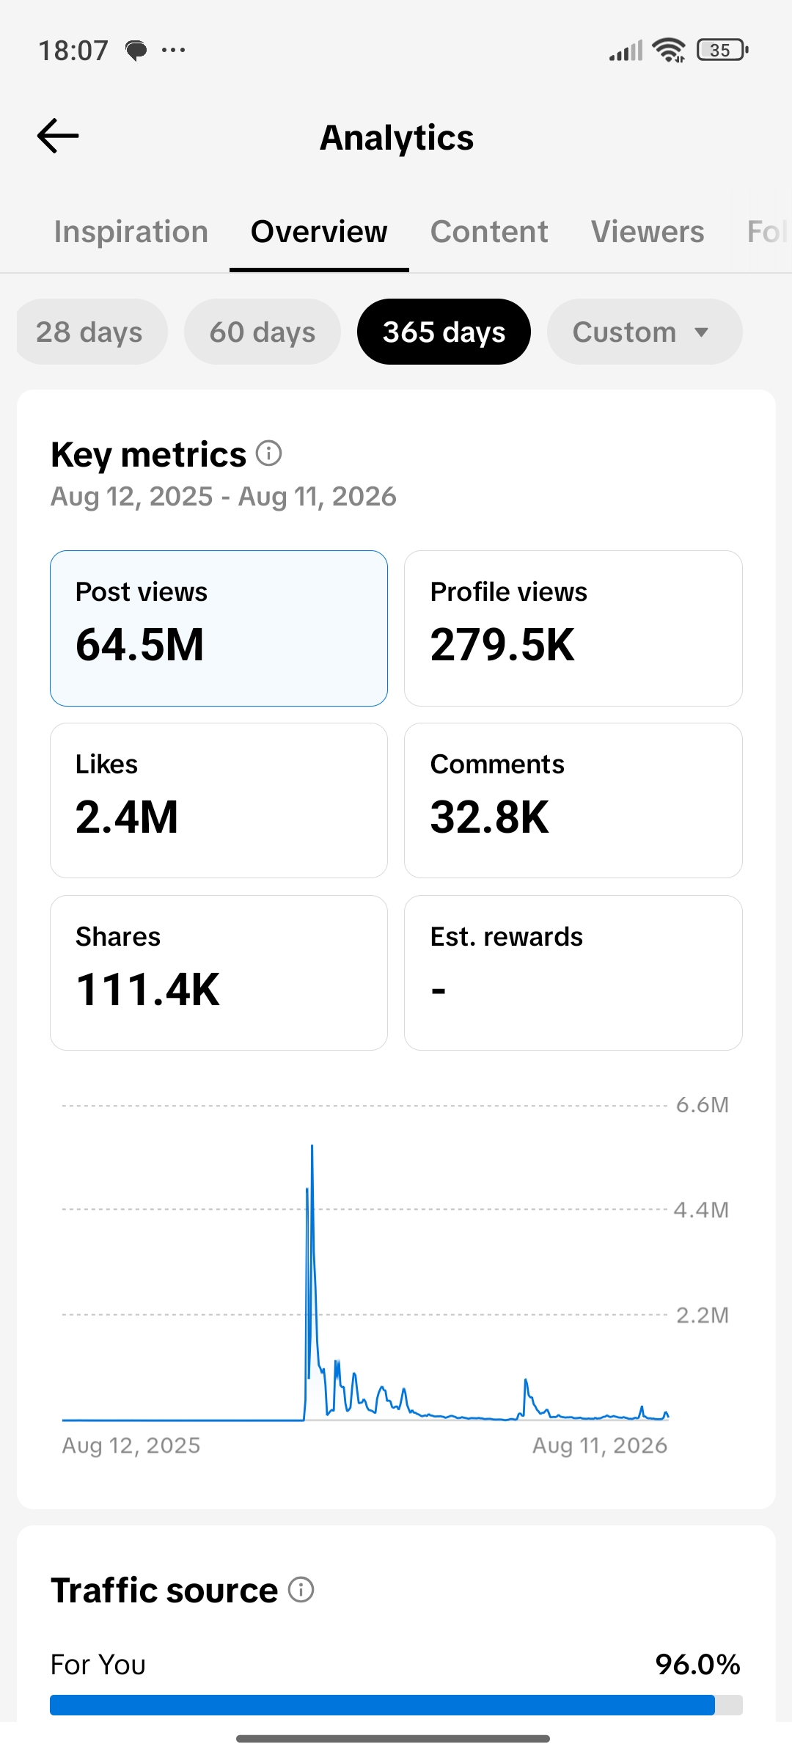Switch to the Content tab
This screenshot has height=1755, width=792.
tap(489, 232)
